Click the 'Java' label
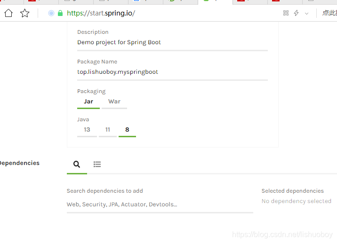 (x=83, y=119)
